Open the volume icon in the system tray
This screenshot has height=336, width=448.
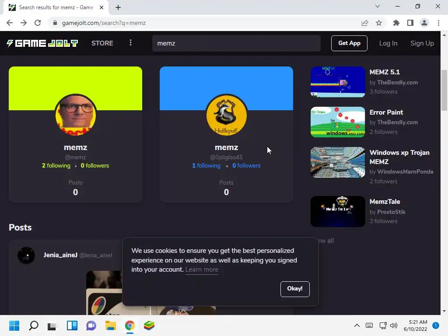[x=394, y=325]
